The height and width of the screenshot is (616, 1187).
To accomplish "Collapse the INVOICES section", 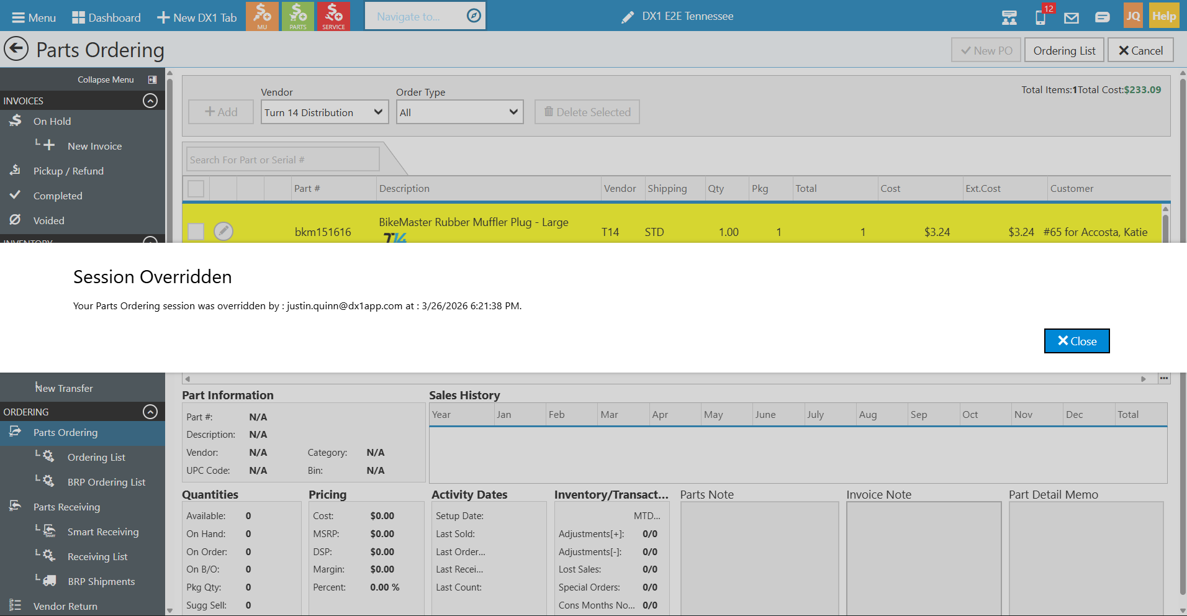I will point(150,101).
